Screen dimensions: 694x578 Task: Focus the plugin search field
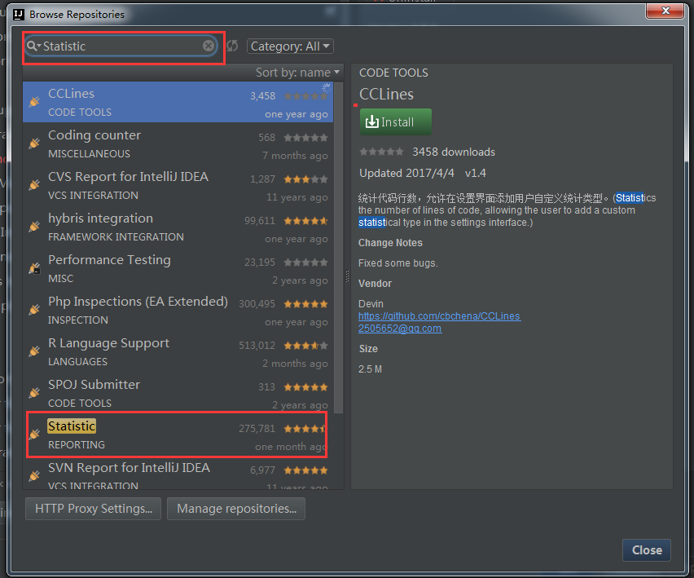click(x=121, y=46)
